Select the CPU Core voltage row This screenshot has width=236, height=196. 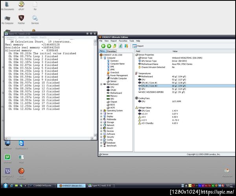coord(186,111)
